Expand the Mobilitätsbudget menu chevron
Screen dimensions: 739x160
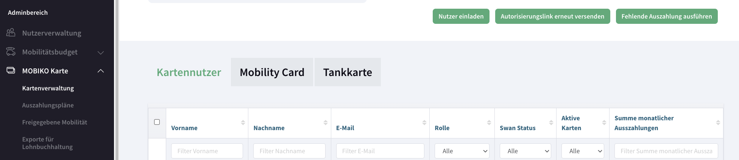tap(101, 52)
